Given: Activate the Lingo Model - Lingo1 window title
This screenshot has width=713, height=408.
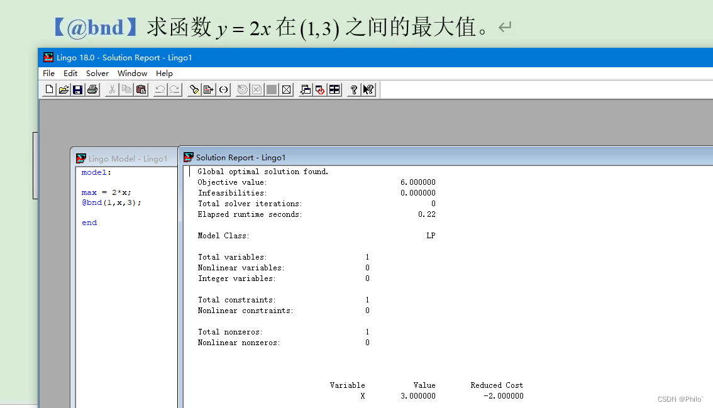Looking at the screenshot, I should 128,159.
